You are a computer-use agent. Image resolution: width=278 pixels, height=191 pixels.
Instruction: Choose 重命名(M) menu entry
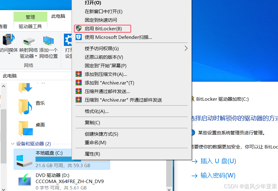pyautogui.click(x=96, y=142)
